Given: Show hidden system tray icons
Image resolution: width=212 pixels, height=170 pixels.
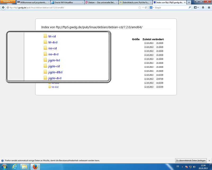Looking at the screenshot, I should pyautogui.click(x=182, y=167).
